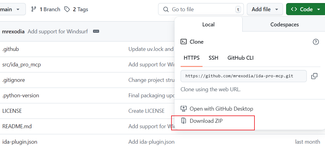Click the GitHub Desktop icon

(184, 109)
